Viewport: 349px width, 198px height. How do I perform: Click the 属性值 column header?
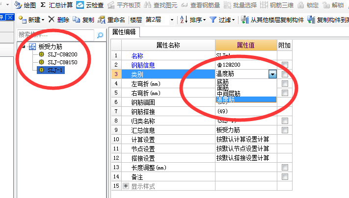coord(246,45)
